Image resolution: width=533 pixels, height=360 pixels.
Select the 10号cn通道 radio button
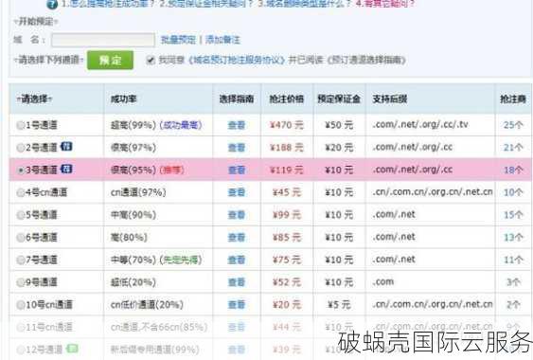tap(21, 305)
